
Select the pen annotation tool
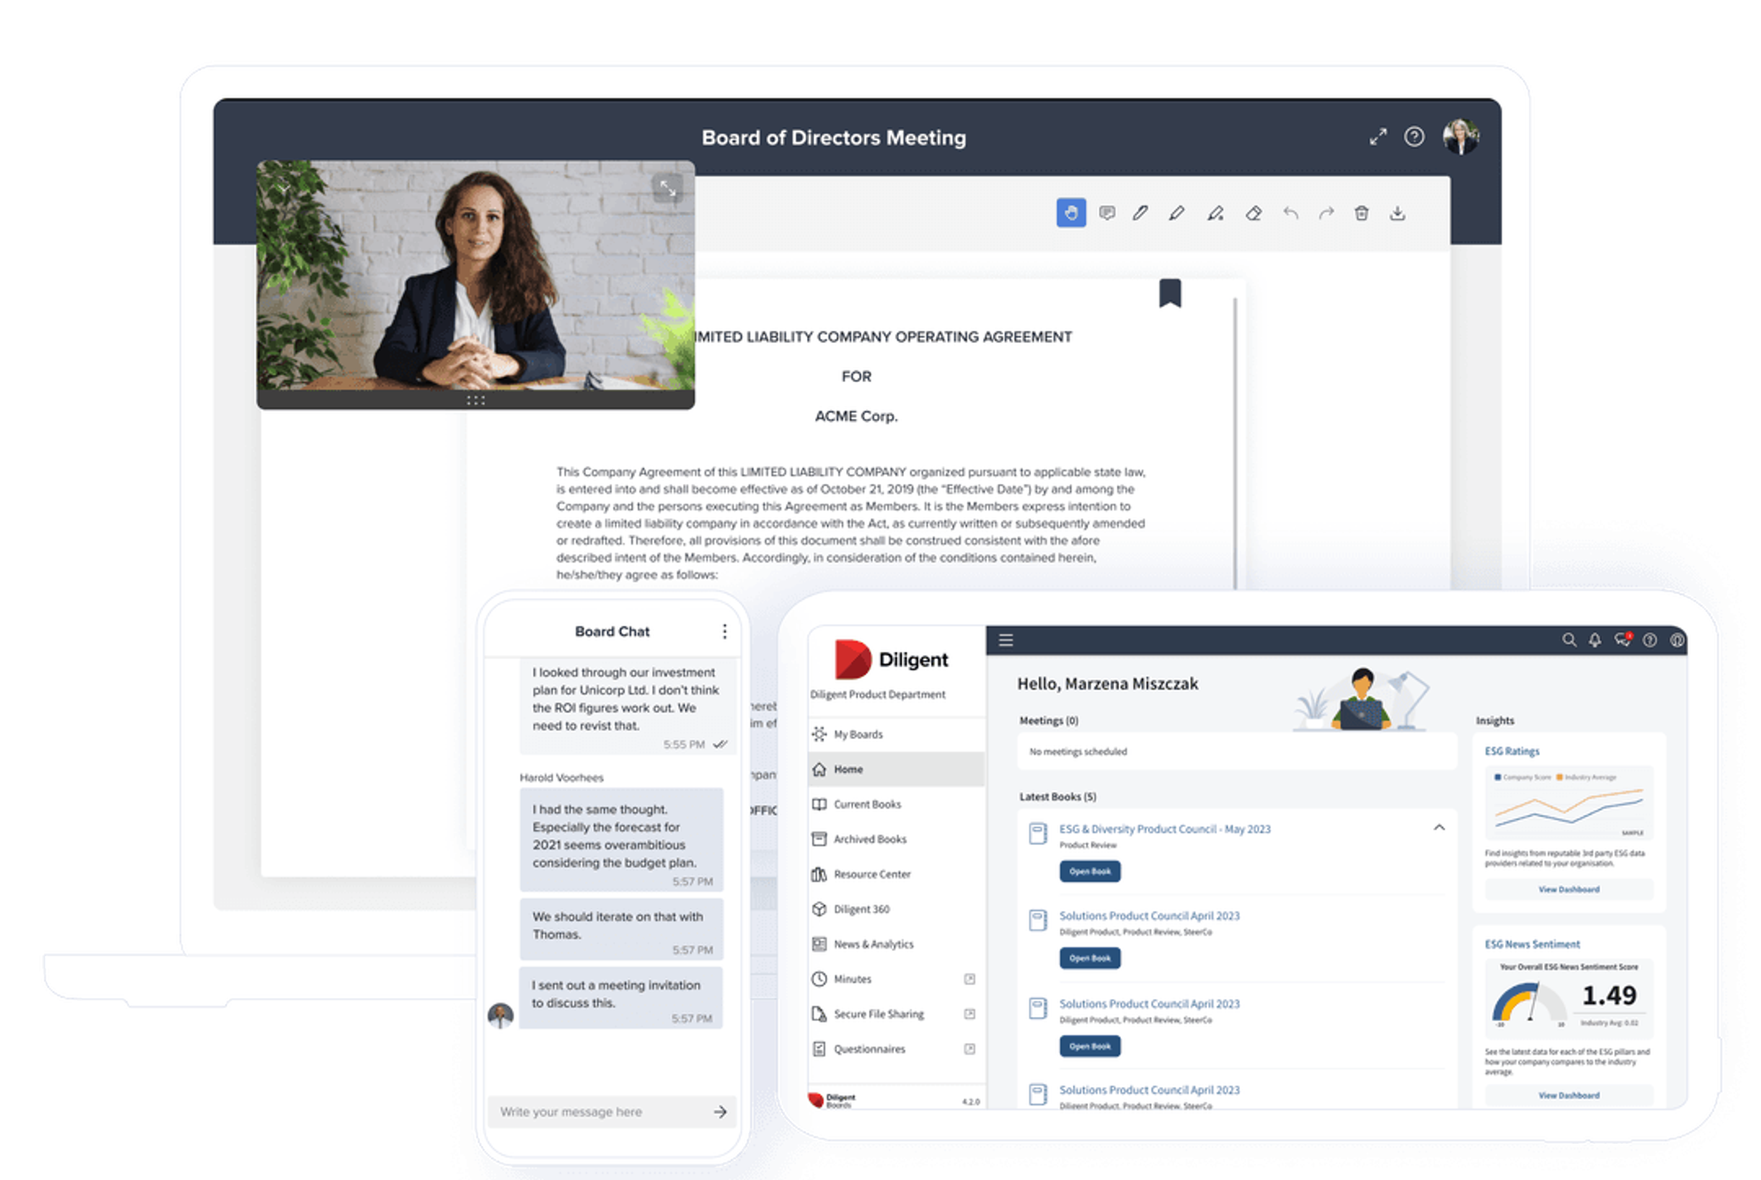(1140, 213)
